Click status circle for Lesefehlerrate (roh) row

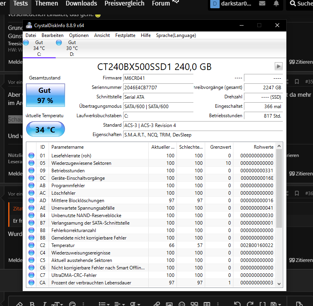point(31,155)
